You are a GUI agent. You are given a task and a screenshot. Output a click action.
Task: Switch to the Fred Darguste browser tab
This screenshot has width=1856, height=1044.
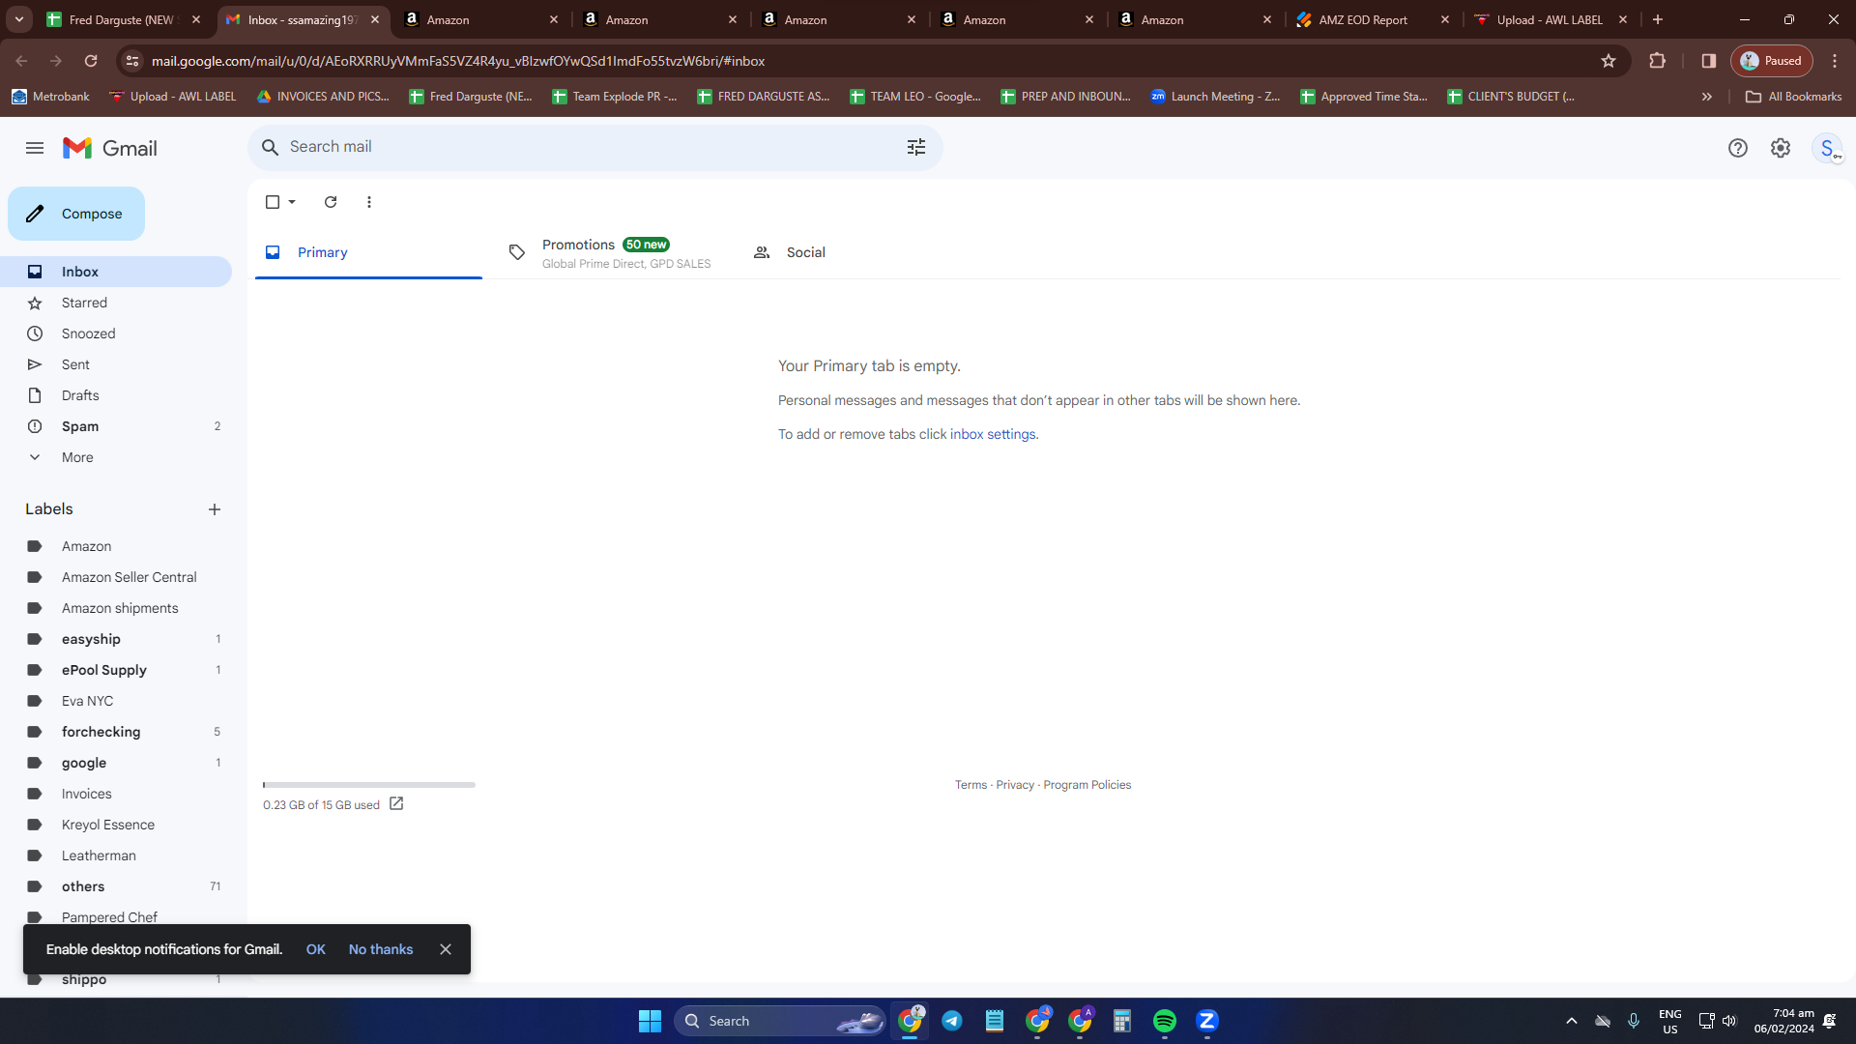pos(124,19)
